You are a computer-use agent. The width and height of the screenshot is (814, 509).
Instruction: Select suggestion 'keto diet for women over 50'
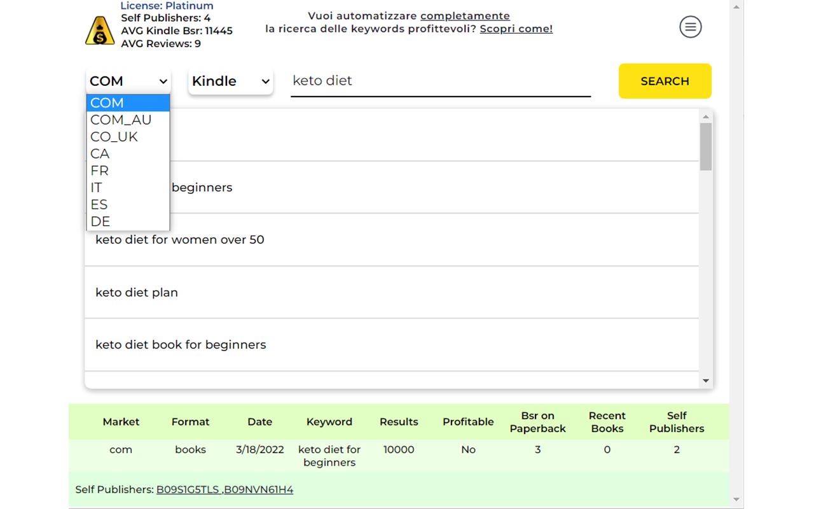click(x=180, y=240)
